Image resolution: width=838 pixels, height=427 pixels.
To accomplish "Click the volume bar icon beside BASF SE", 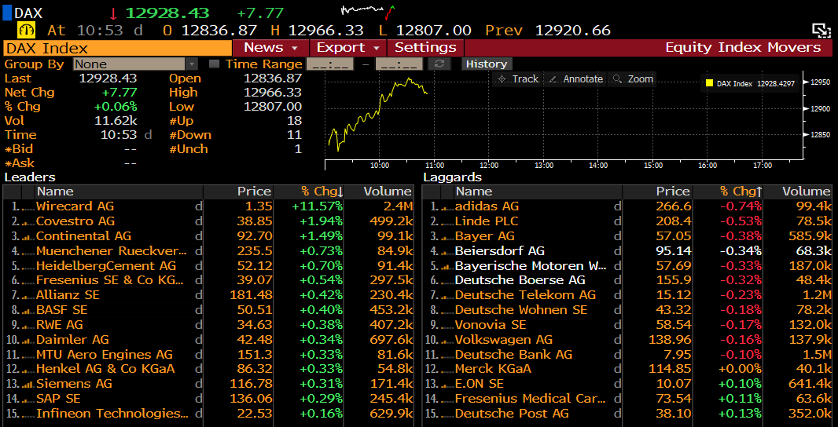I will click(x=28, y=311).
